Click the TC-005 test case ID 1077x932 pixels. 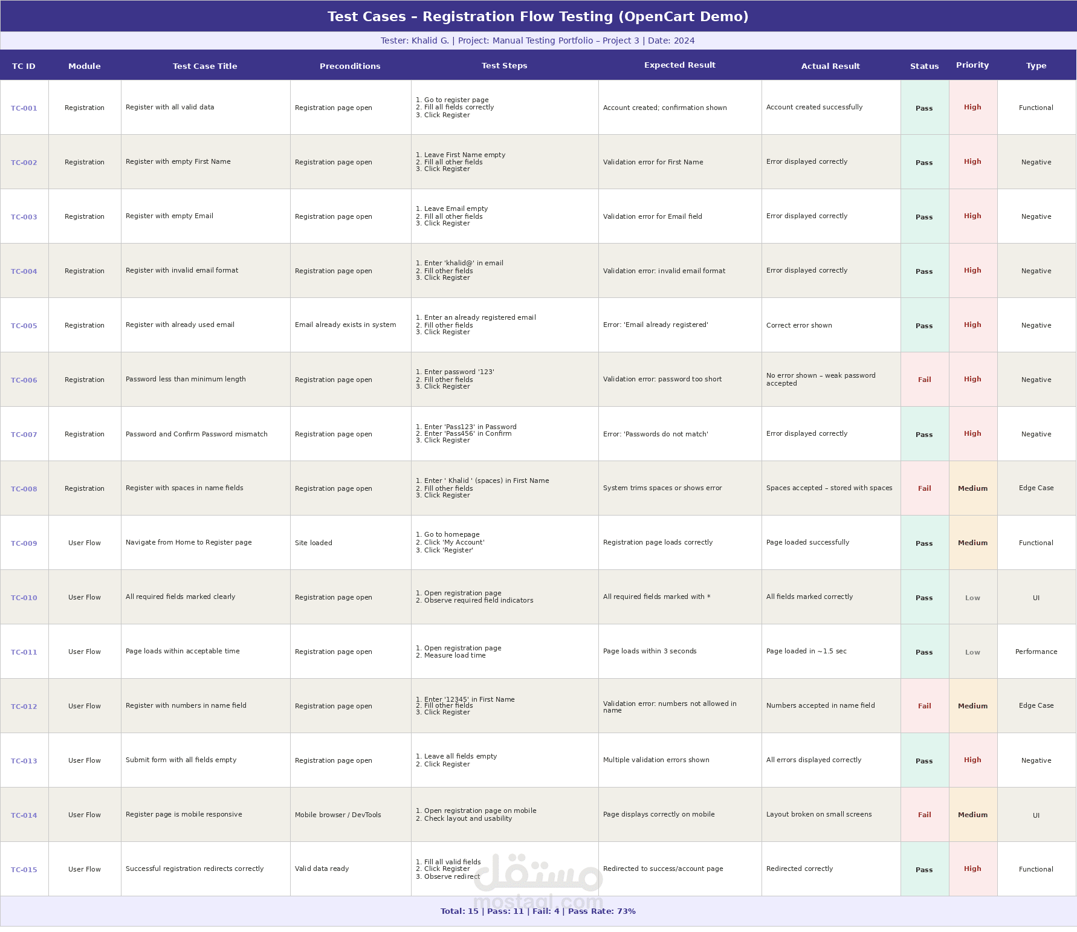24,326
